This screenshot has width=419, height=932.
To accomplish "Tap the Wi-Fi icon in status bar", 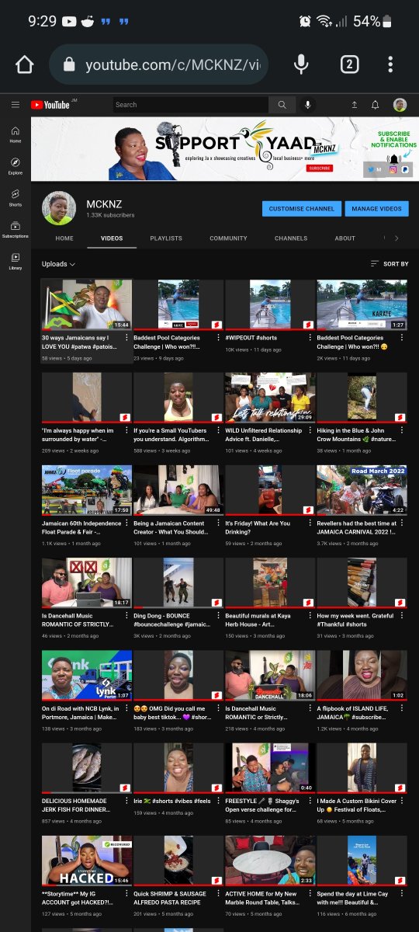I will coord(324,21).
